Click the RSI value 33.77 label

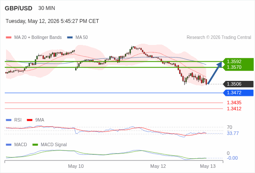click(x=233, y=134)
